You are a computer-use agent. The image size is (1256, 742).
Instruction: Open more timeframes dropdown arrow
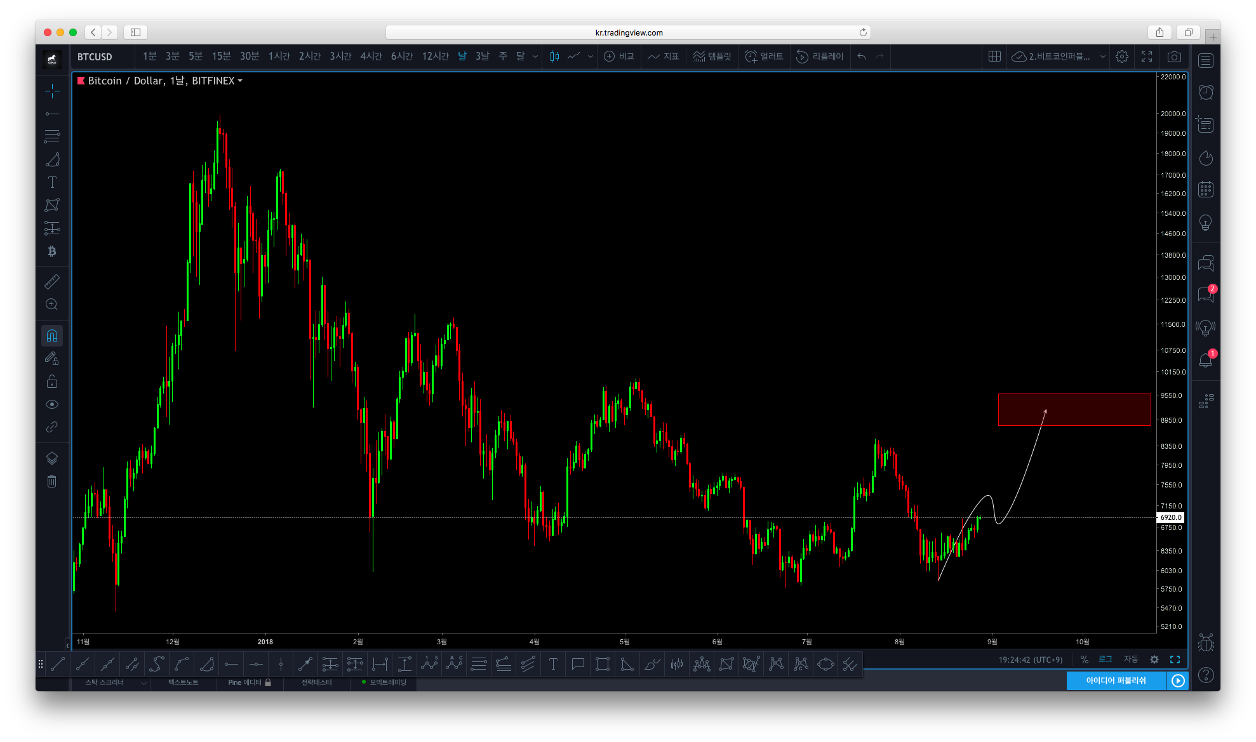coord(535,56)
